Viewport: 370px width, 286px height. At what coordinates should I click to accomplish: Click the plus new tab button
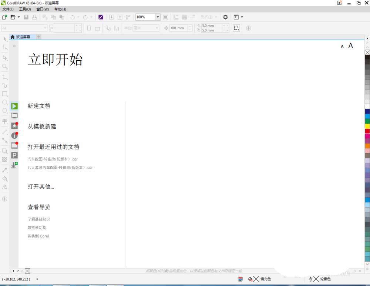[x=38, y=37]
